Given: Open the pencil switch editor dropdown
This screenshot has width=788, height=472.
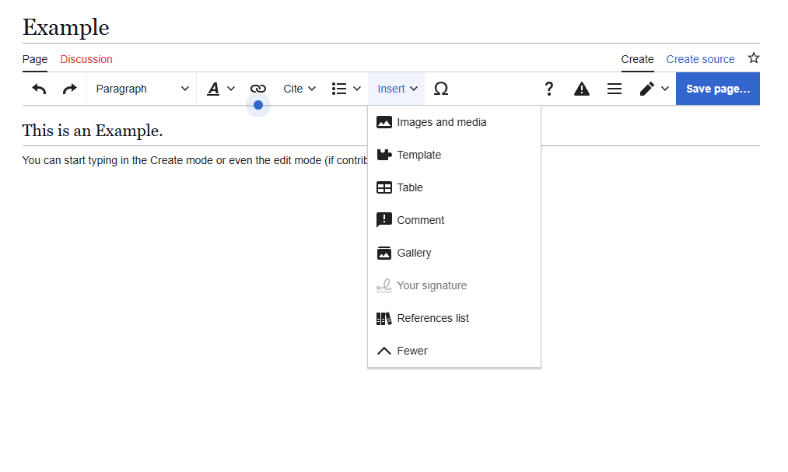Looking at the screenshot, I should 653,89.
